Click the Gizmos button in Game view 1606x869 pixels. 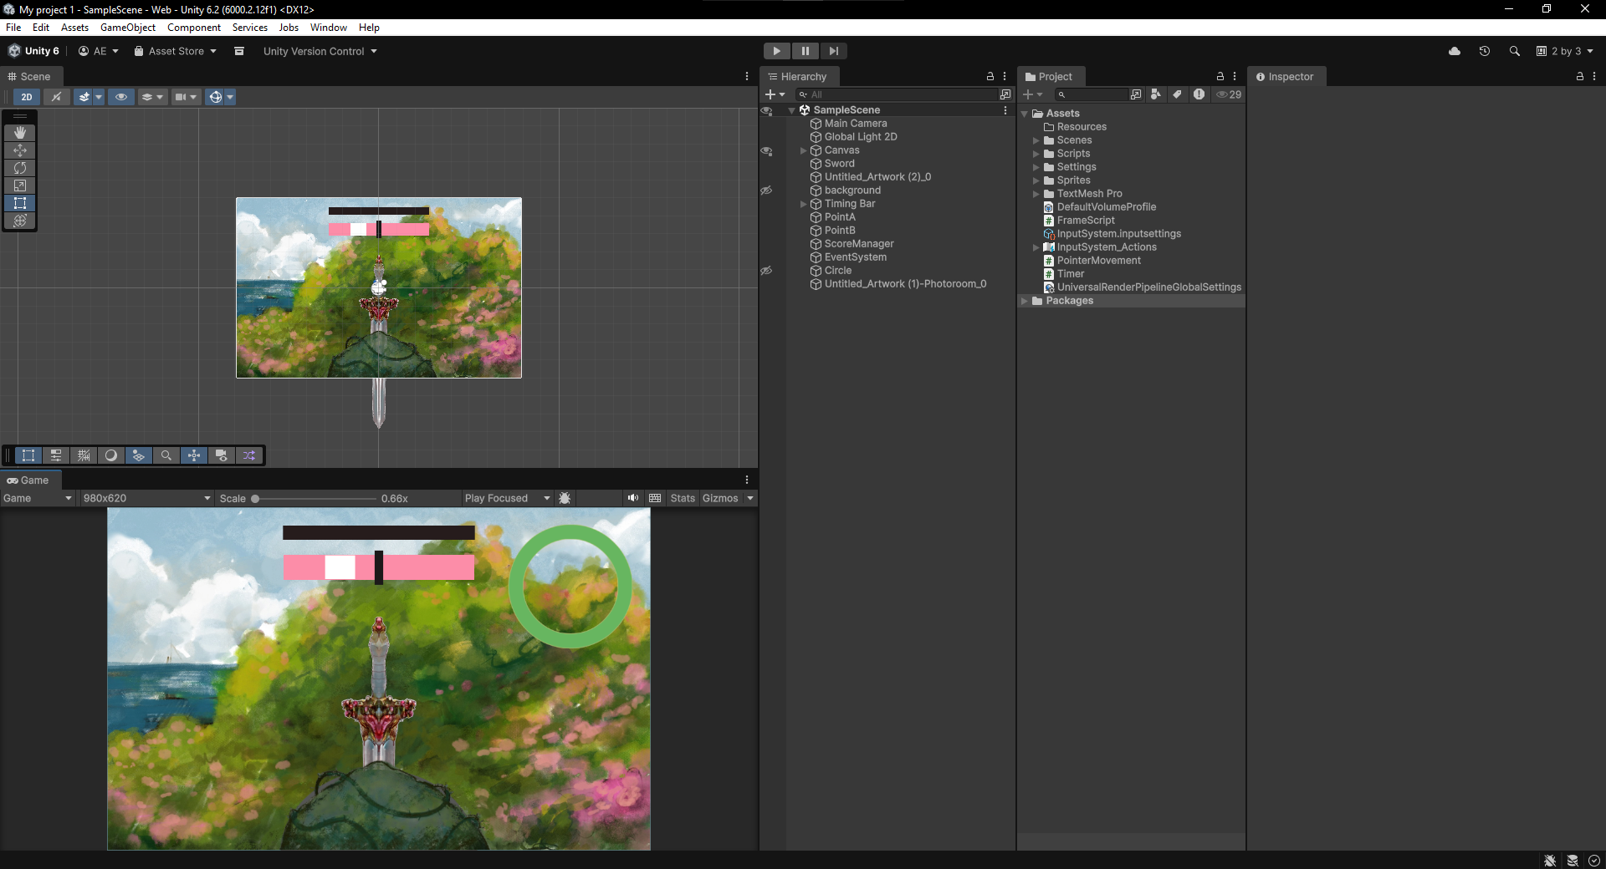click(720, 498)
